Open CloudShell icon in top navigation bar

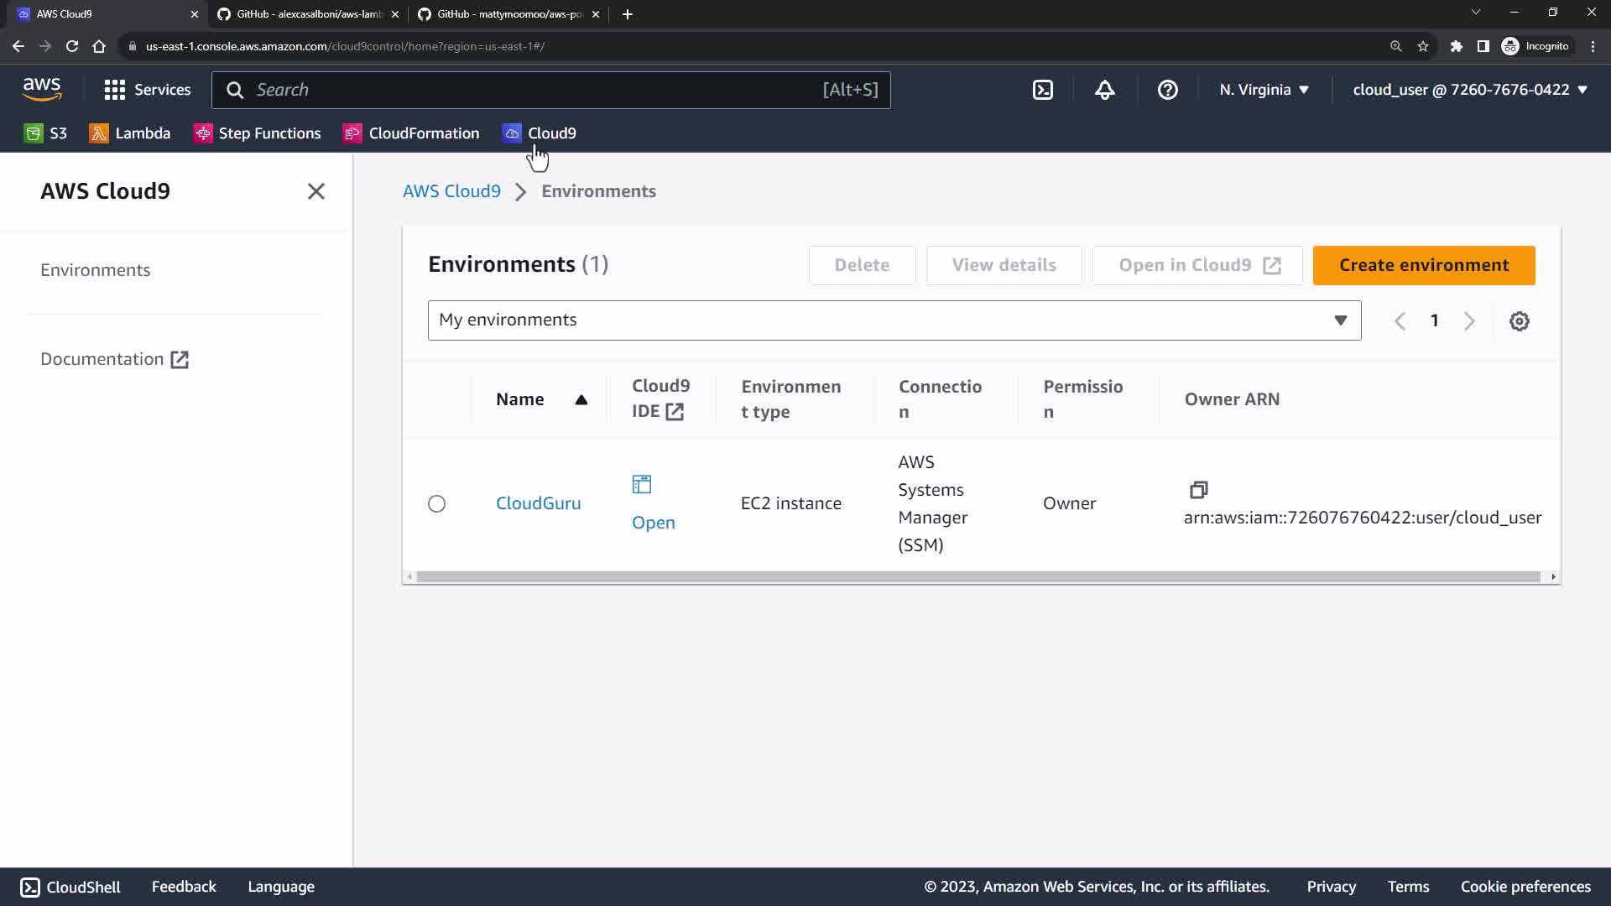pyautogui.click(x=1042, y=90)
